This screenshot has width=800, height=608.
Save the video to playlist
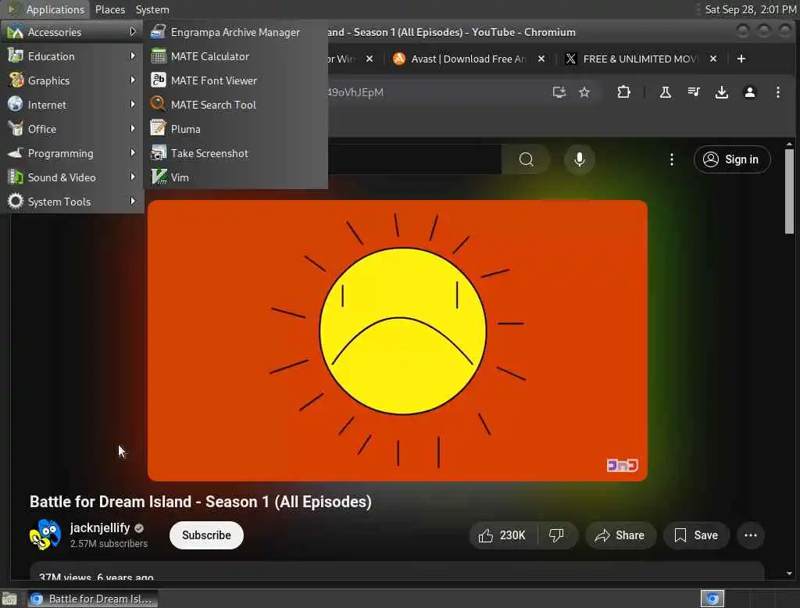[x=696, y=535]
